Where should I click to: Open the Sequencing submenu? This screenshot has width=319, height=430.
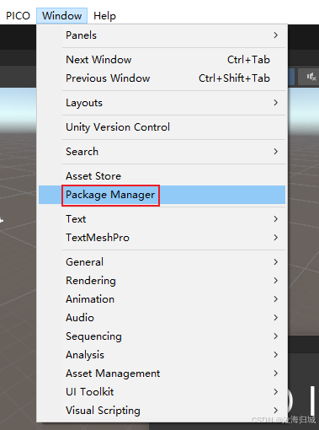[162, 336]
